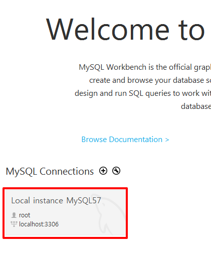211x256 pixels.
Task: Click the Welcome to heading
Action: (x=125, y=29)
